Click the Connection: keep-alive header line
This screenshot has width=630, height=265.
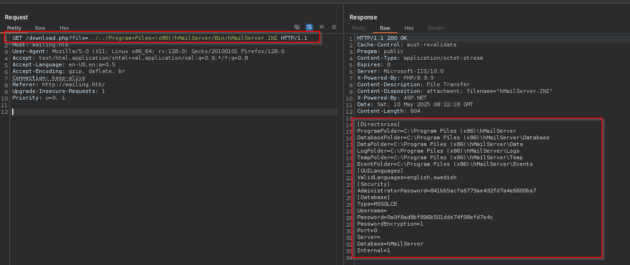pos(49,78)
